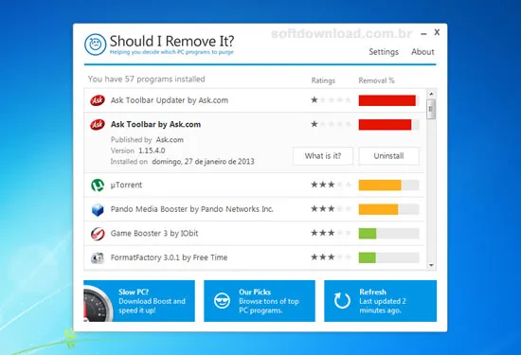Select the µTorrent row

click(x=255, y=186)
